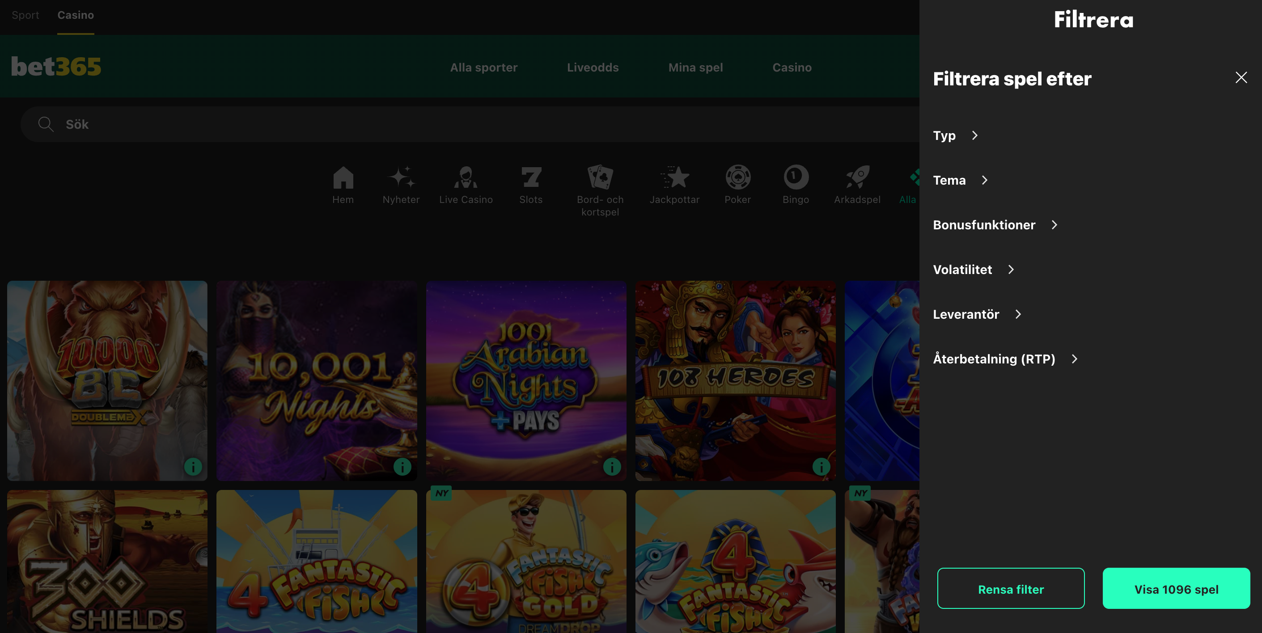This screenshot has width=1262, height=633.
Task: Open the 10,001 Nights game tile
Action: point(317,380)
